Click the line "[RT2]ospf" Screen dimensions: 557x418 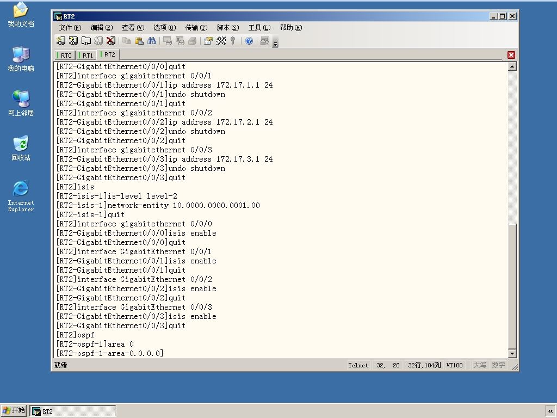coord(75,335)
